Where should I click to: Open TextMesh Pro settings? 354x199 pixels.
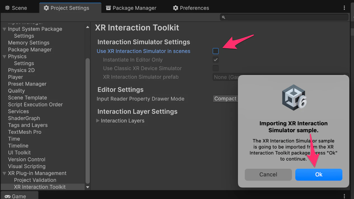point(25,132)
